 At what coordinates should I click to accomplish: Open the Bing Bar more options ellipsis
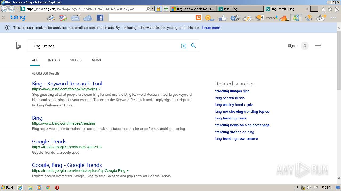tap(333, 18)
